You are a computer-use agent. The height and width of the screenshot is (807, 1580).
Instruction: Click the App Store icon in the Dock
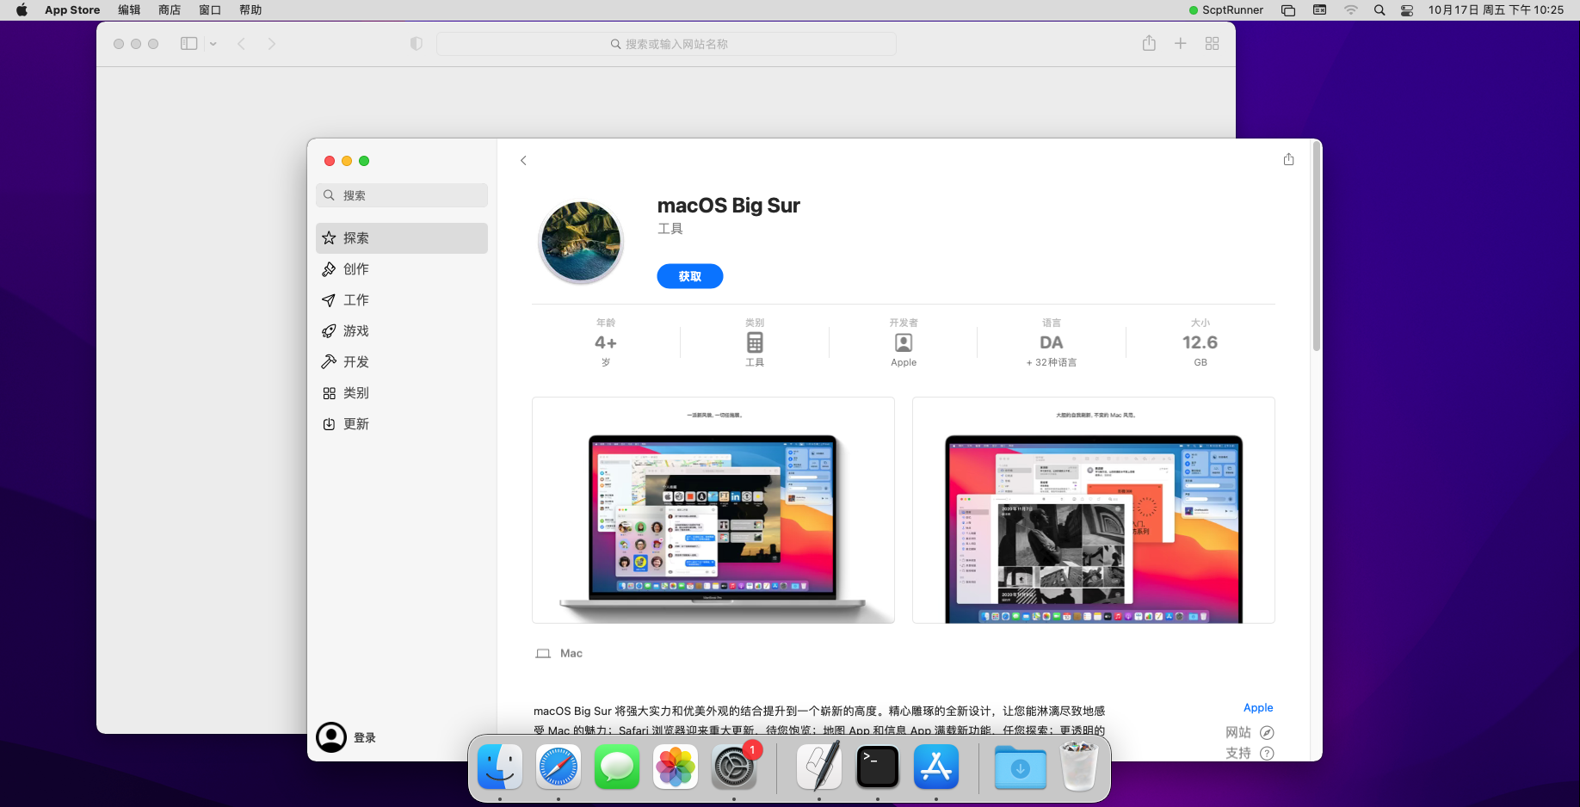[x=936, y=767]
